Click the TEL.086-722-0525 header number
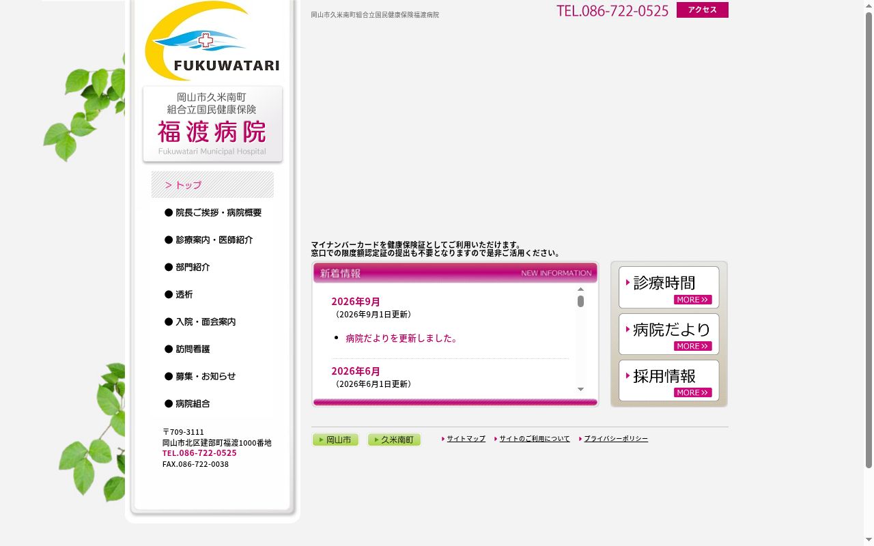 [612, 10]
